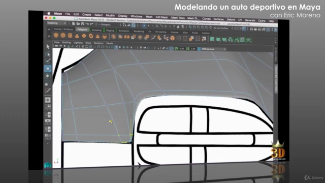Create a polygon pyramid from shelf
Screen dimensions: 325x183
tap(97, 36)
